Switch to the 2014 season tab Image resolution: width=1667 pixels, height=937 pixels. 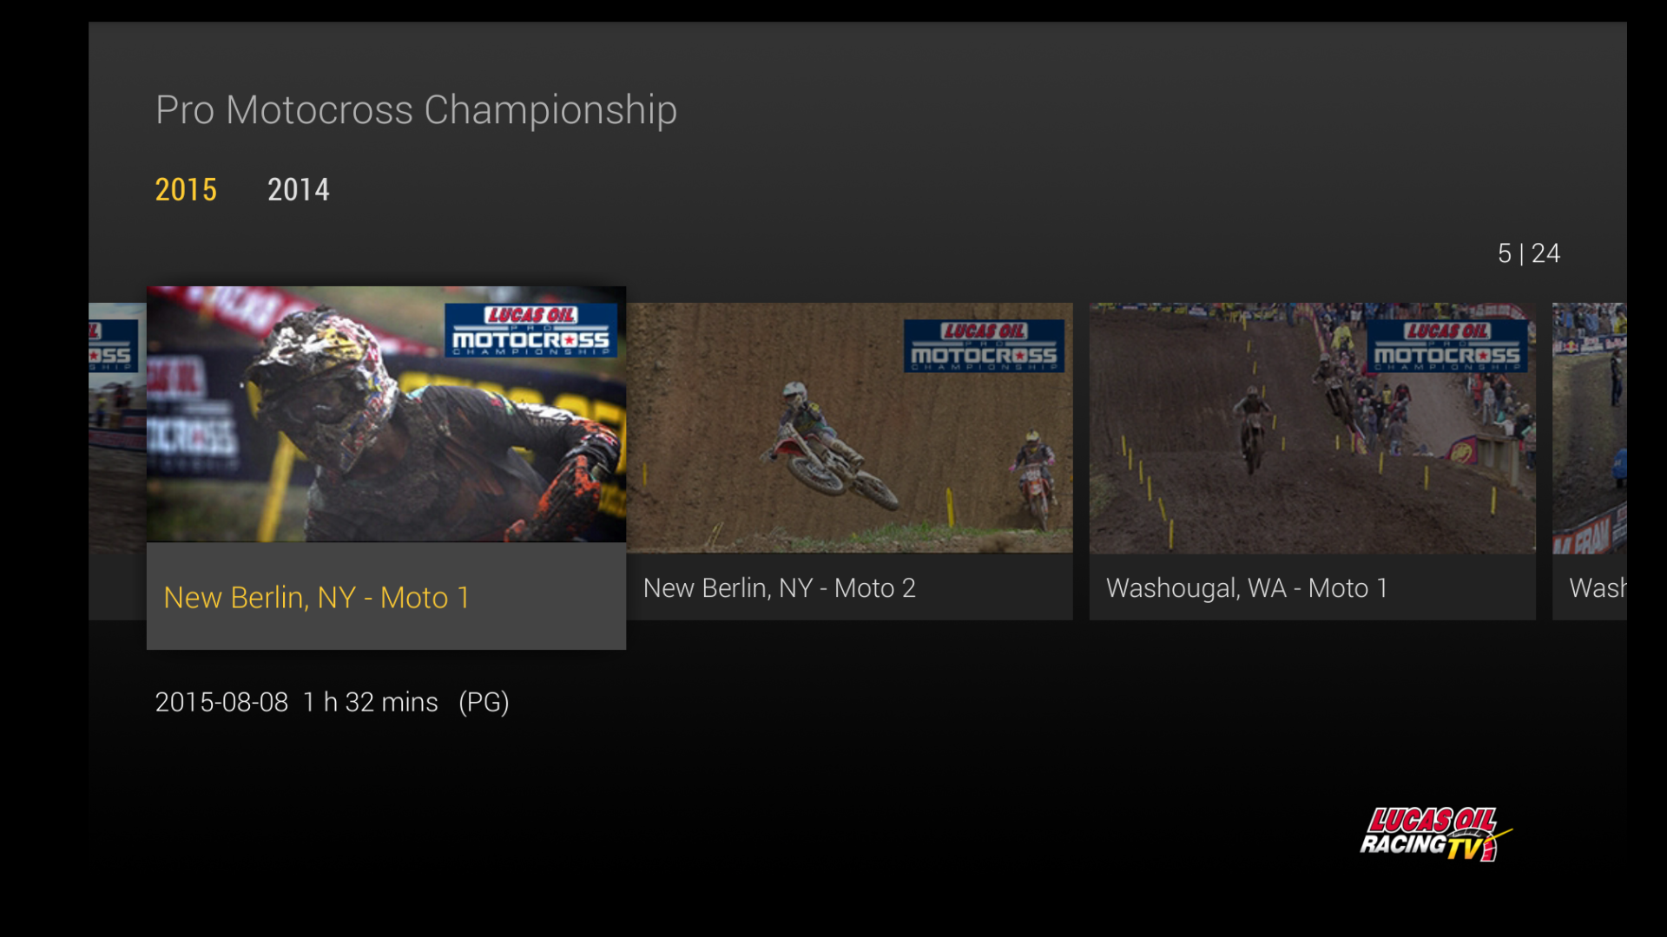[x=298, y=189]
